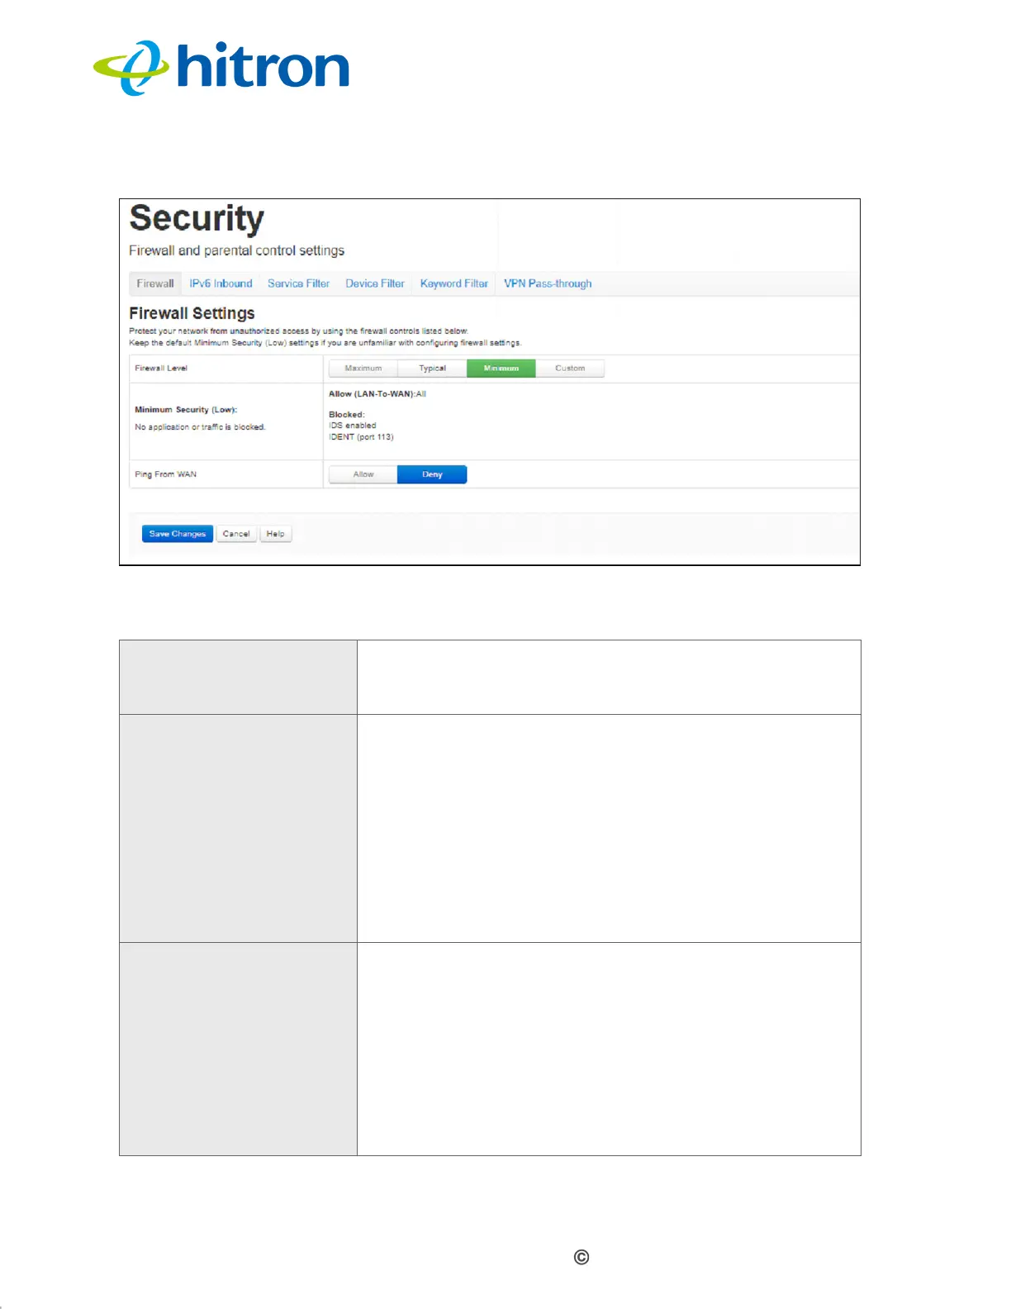Image resolution: width=1011 pixels, height=1309 pixels.
Task: Allow Ping From WAN
Action: pos(363,474)
